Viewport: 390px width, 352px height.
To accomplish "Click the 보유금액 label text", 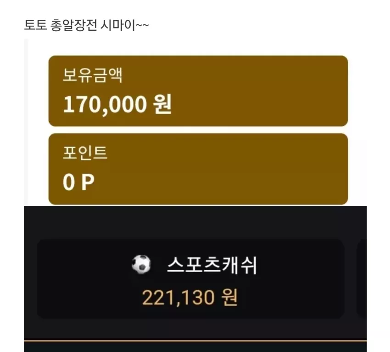I will click(93, 75).
